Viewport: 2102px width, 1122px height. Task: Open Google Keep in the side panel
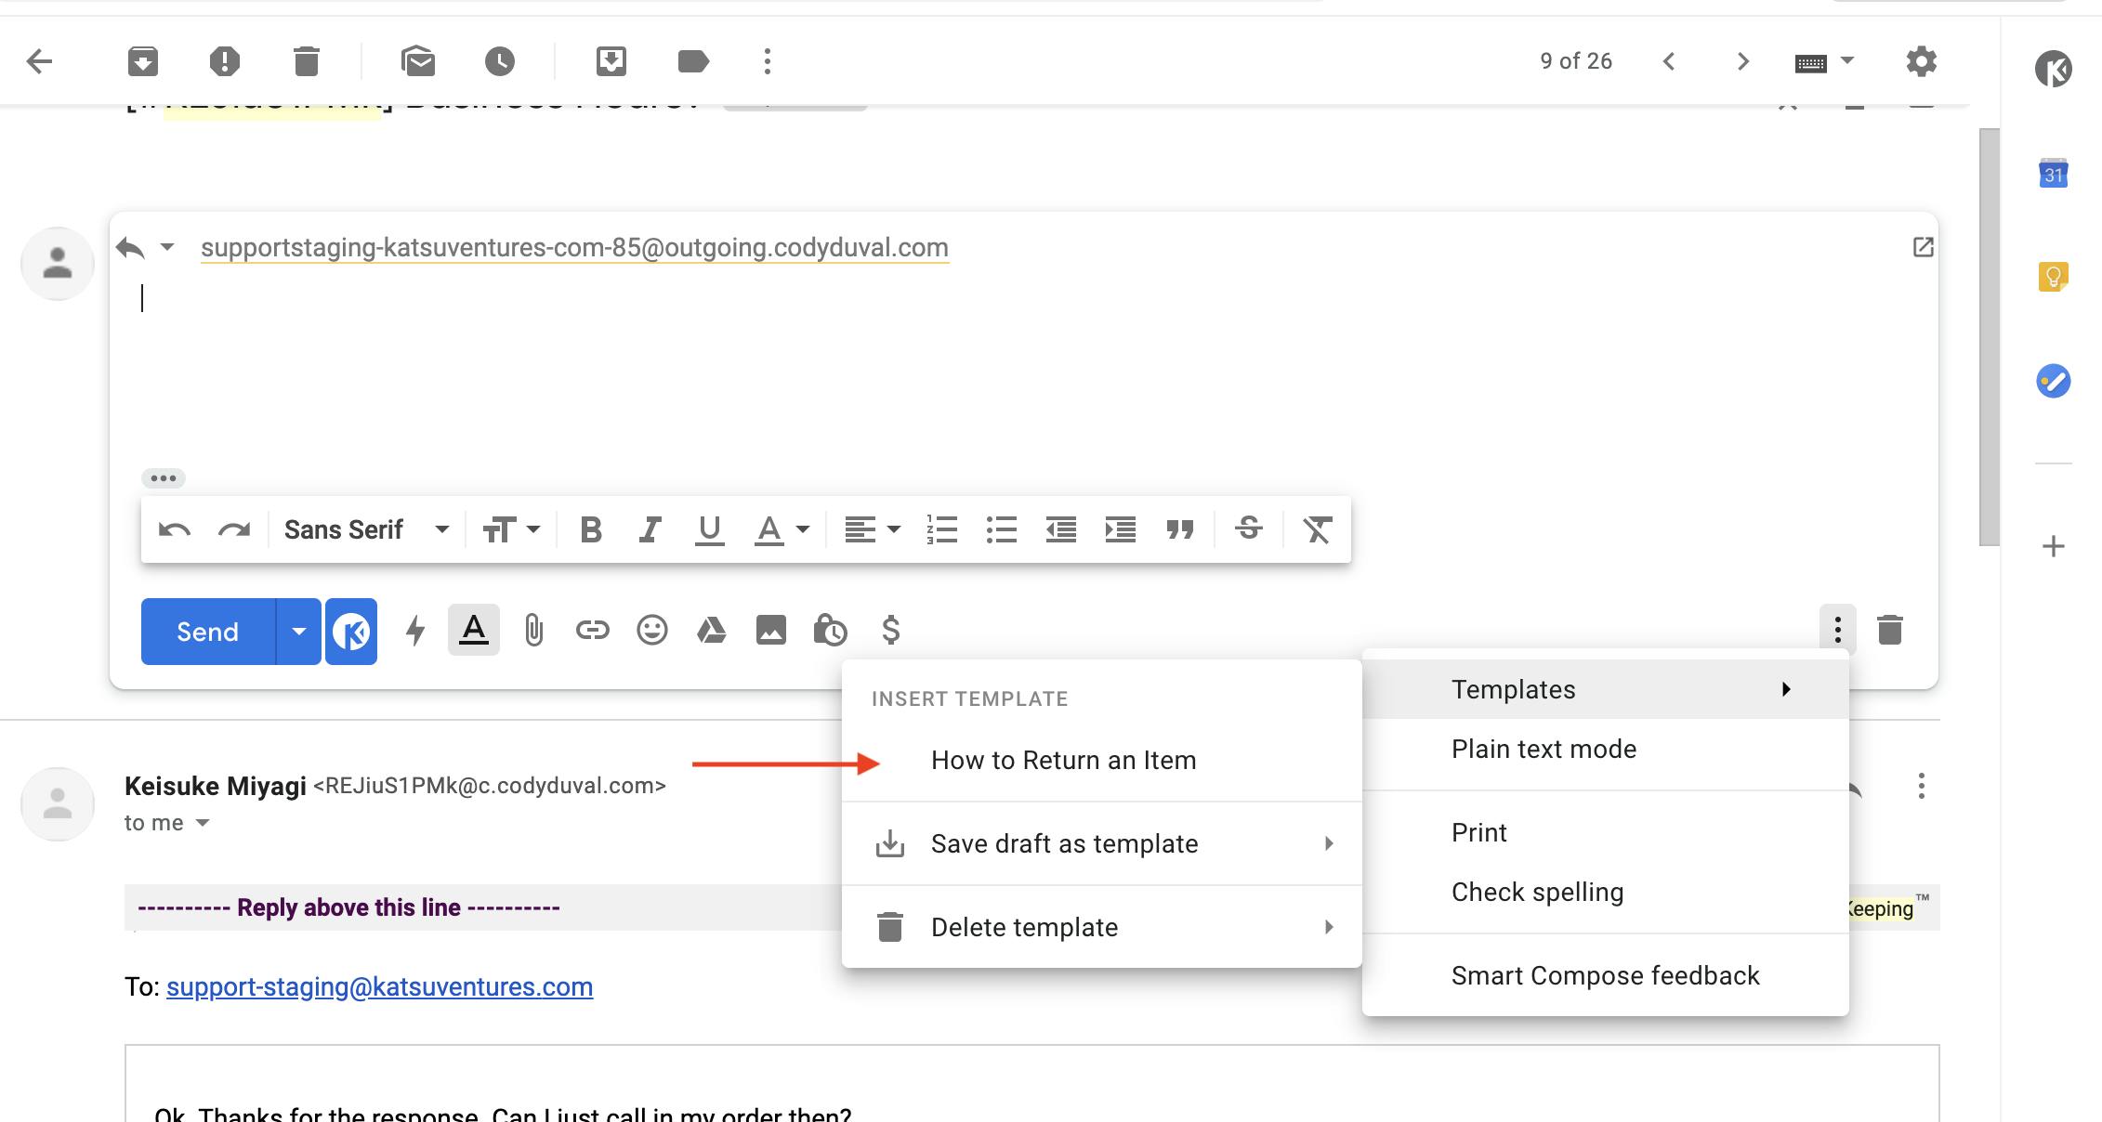tap(2054, 276)
